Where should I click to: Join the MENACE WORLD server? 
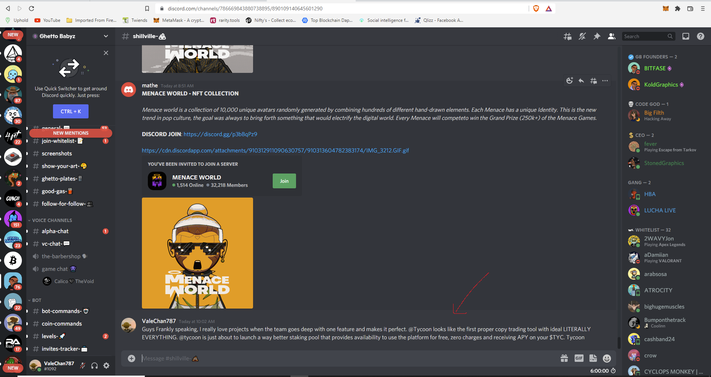(284, 181)
